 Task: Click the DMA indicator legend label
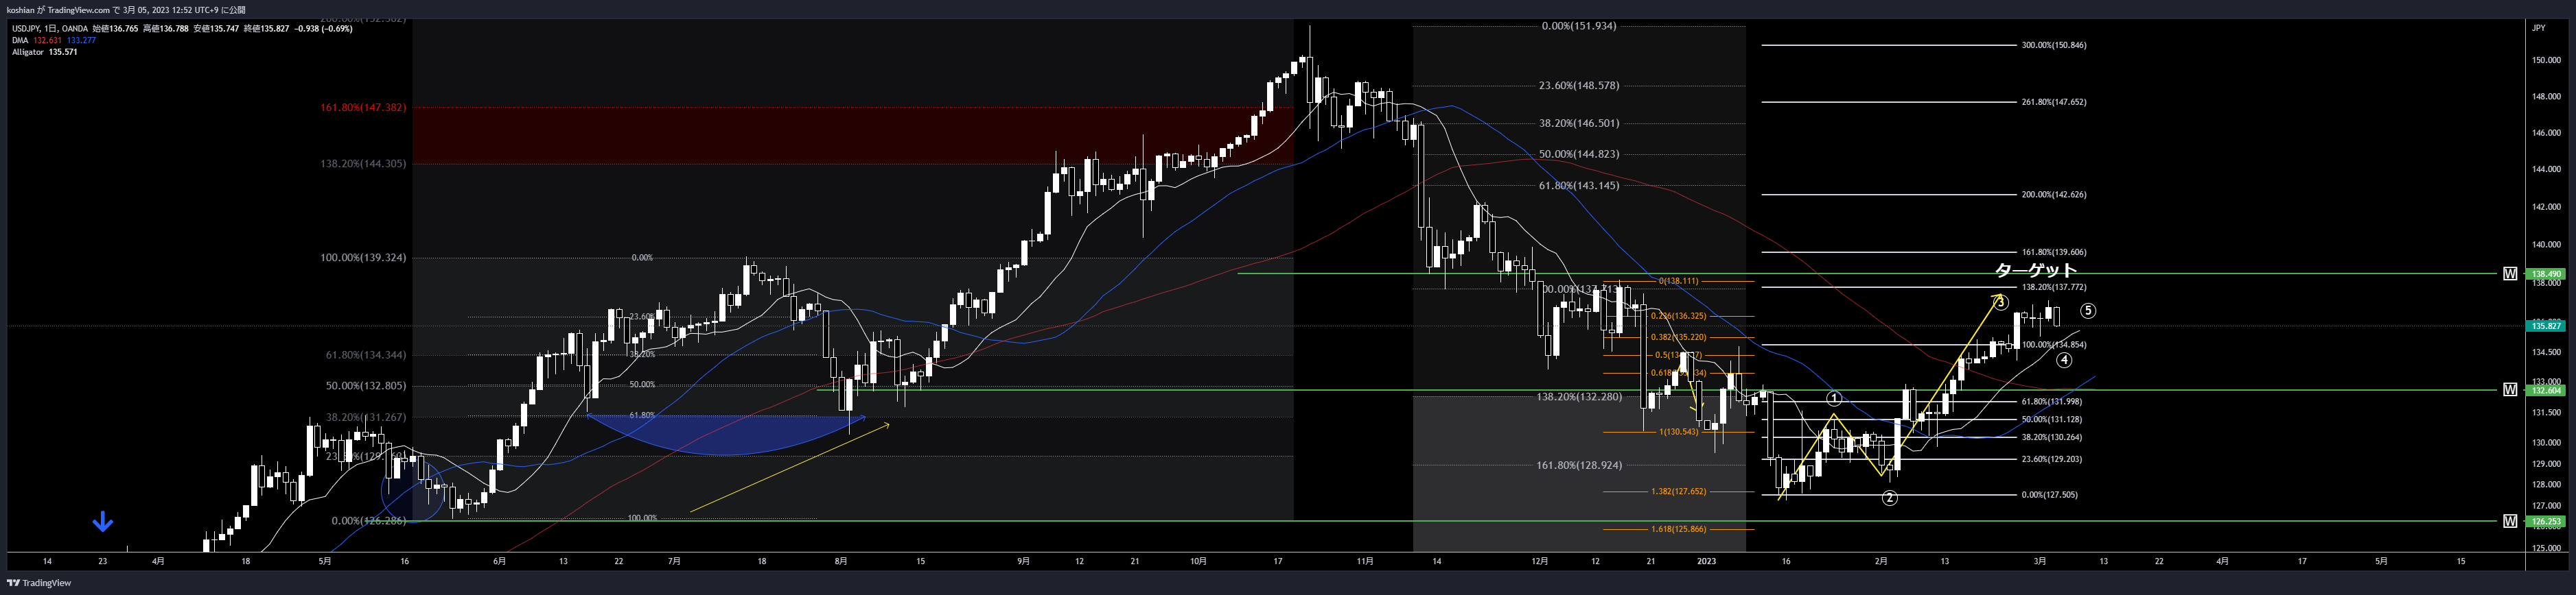click(20, 41)
